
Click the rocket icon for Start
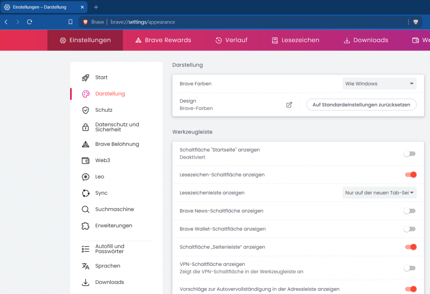[86, 78]
